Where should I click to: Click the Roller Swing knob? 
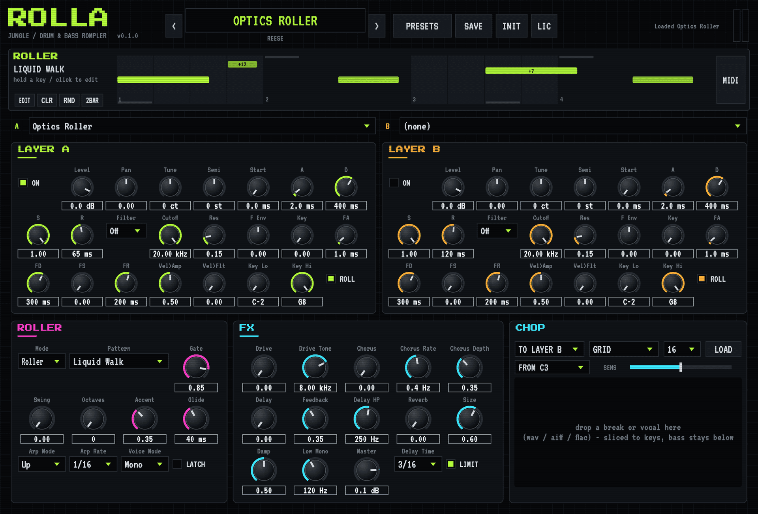click(x=42, y=419)
